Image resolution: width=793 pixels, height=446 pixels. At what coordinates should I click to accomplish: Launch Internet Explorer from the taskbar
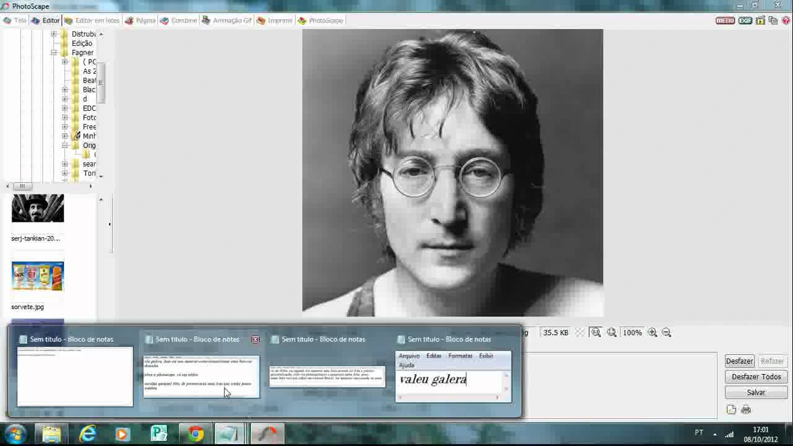(x=88, y=434)
